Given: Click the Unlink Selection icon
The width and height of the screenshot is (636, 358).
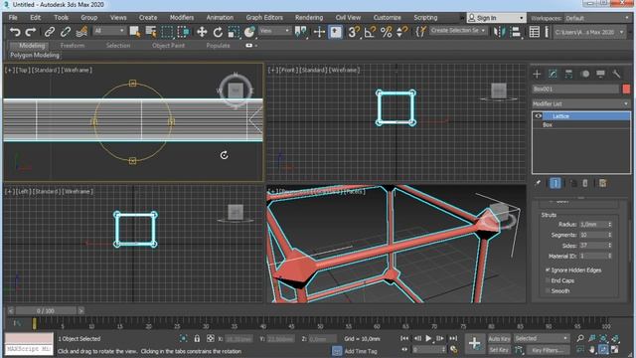Looking at the screenshot, I should (x=66, y=32).
